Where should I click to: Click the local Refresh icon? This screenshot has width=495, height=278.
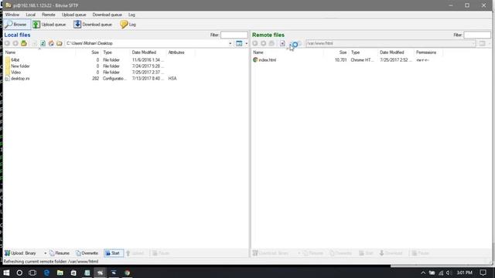point(43,43)
